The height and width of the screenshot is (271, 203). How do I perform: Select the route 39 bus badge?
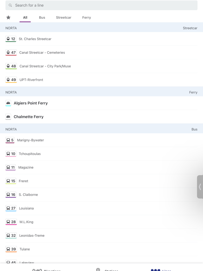click(x=11, y=249)
